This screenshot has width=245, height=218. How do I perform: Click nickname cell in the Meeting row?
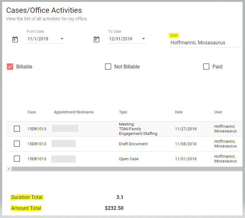tap(65, 128)
